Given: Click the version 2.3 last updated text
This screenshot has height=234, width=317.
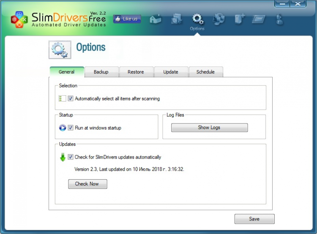Looking at the screenshot, I should click(129, 169).
